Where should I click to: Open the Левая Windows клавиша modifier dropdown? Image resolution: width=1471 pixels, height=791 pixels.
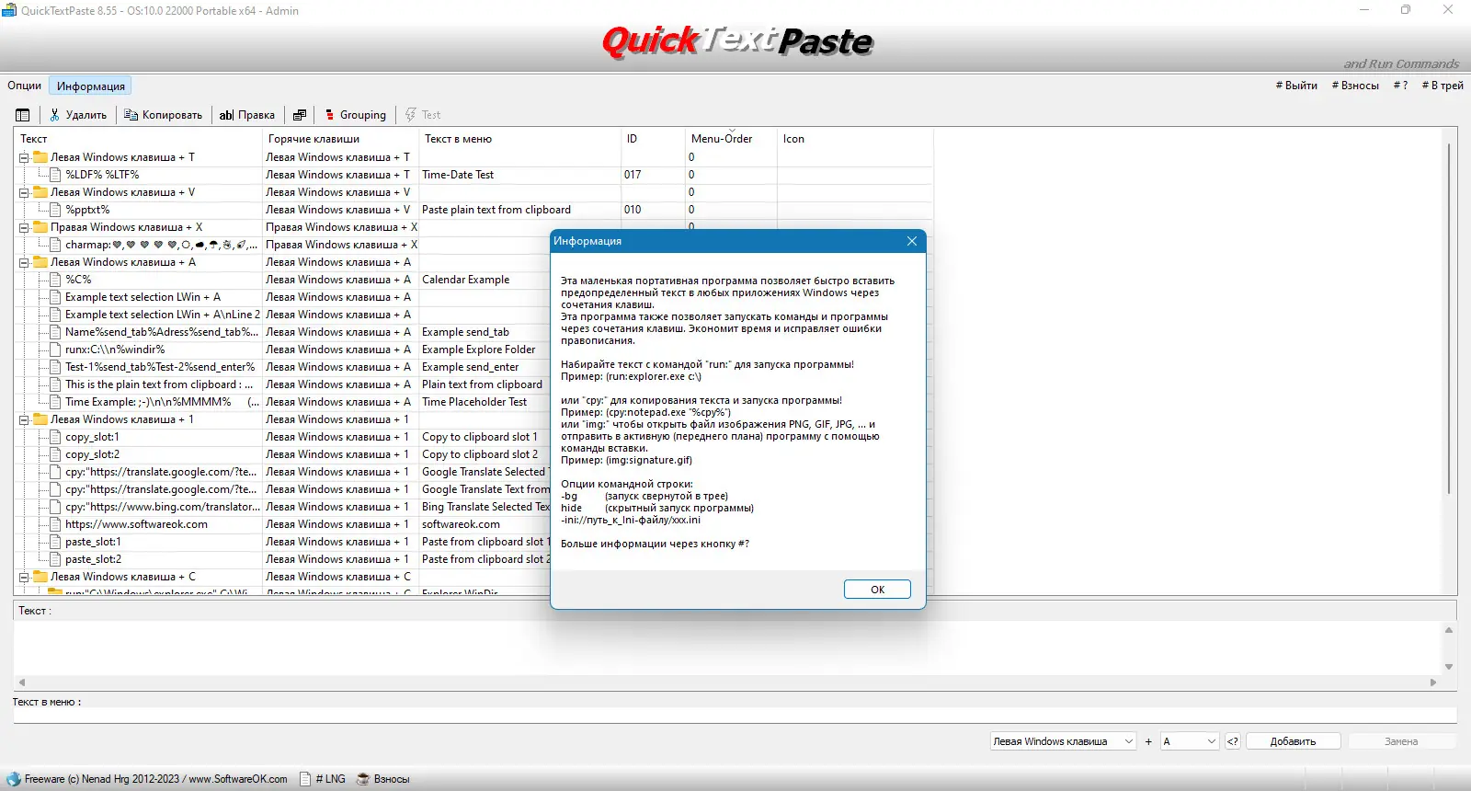(1064, 741)
